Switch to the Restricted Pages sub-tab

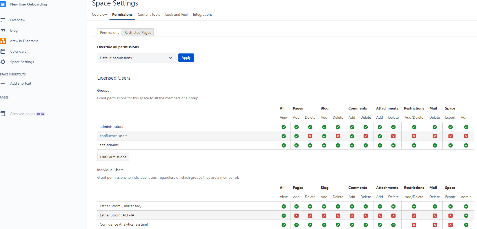[138, 32]
